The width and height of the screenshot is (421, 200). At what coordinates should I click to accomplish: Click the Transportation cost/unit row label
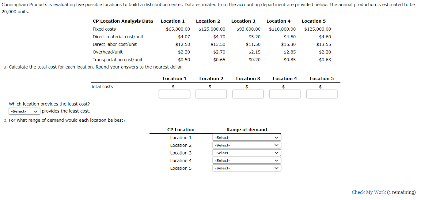tap(117, 60)
